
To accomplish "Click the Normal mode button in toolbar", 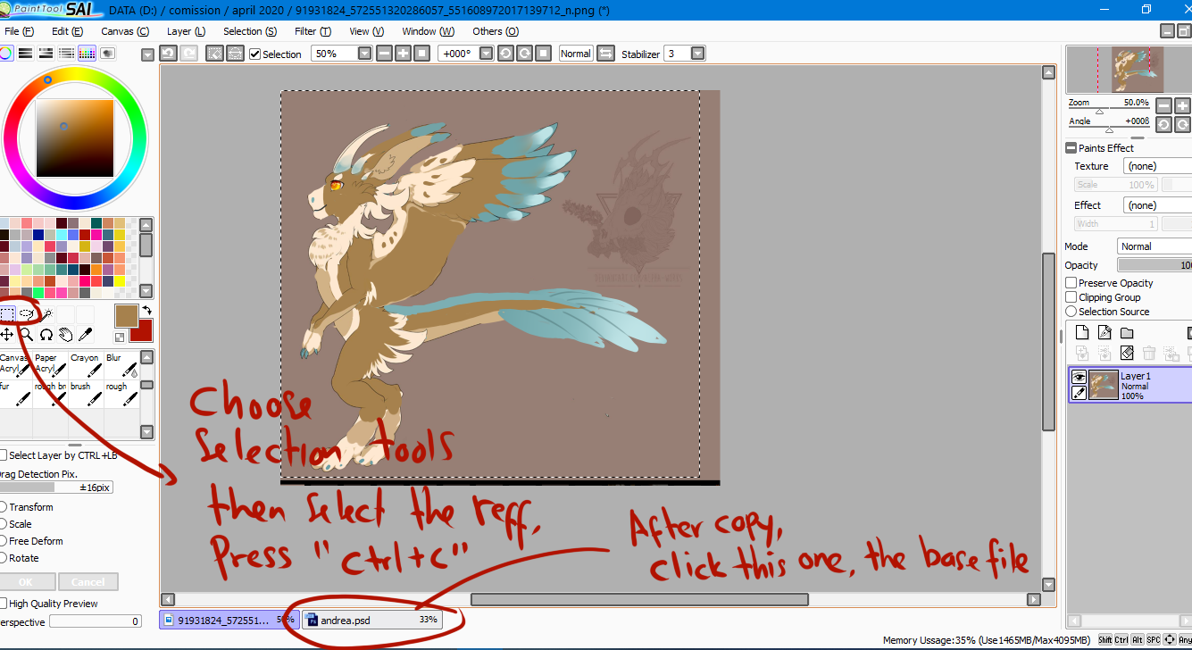I will (576, 54).
